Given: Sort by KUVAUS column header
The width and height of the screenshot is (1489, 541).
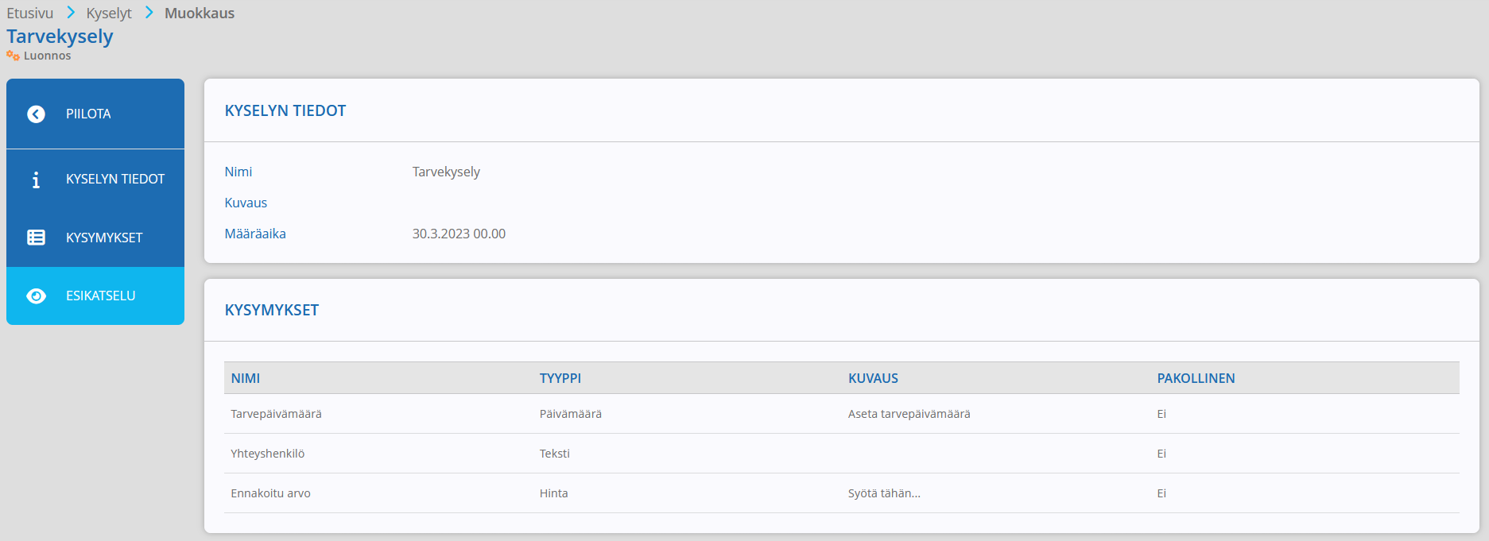Looking at the screenshot, I should (873, 378).
